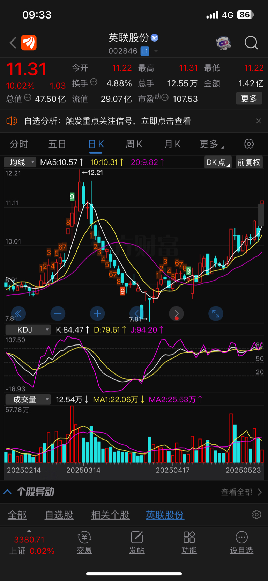Open the 换手 info circle icon
The image size is (268, 581).
click(94, 82)
